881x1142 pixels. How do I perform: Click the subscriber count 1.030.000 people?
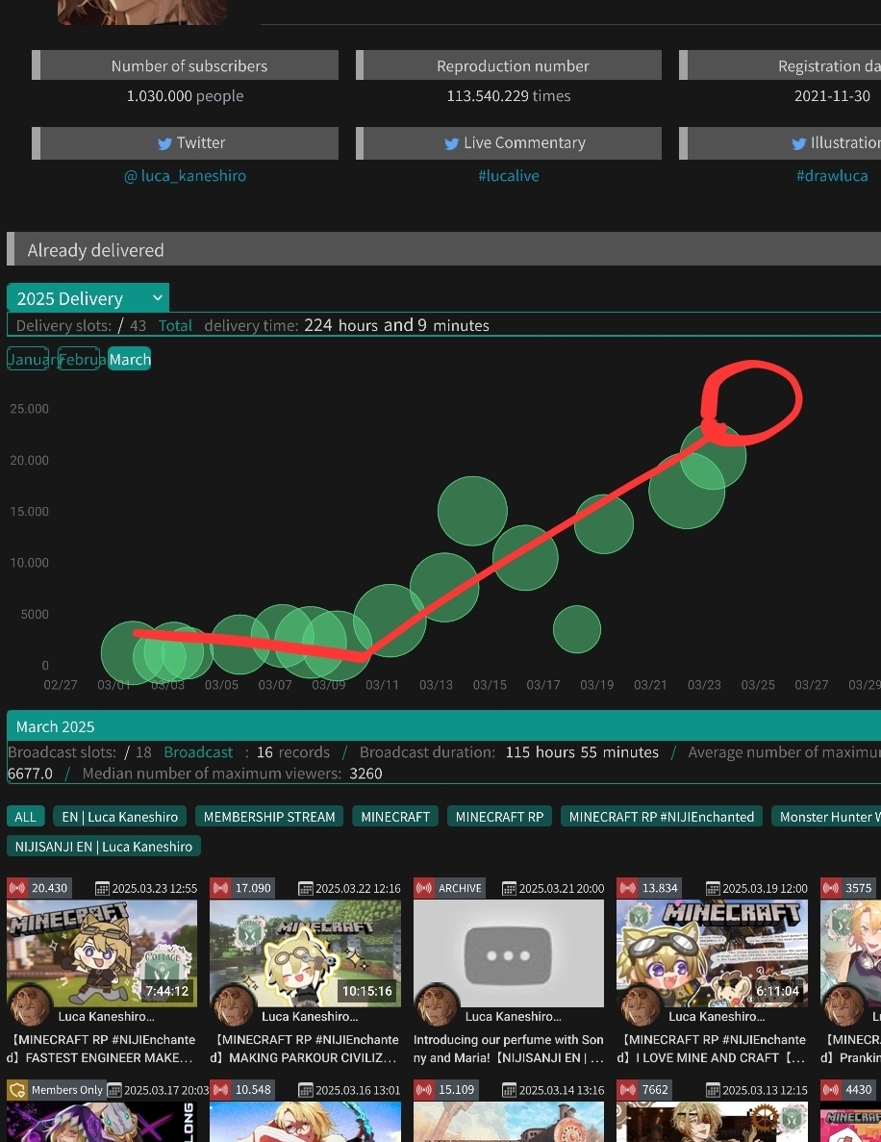185,95
